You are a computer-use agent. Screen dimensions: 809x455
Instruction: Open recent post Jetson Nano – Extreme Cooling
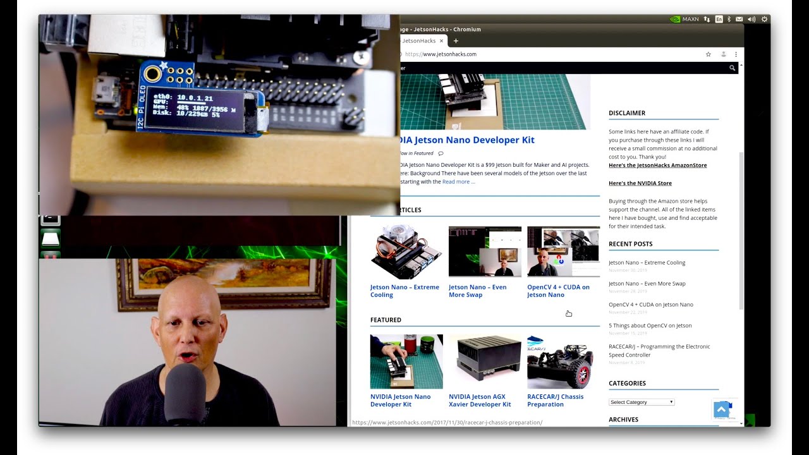point(647,262)
